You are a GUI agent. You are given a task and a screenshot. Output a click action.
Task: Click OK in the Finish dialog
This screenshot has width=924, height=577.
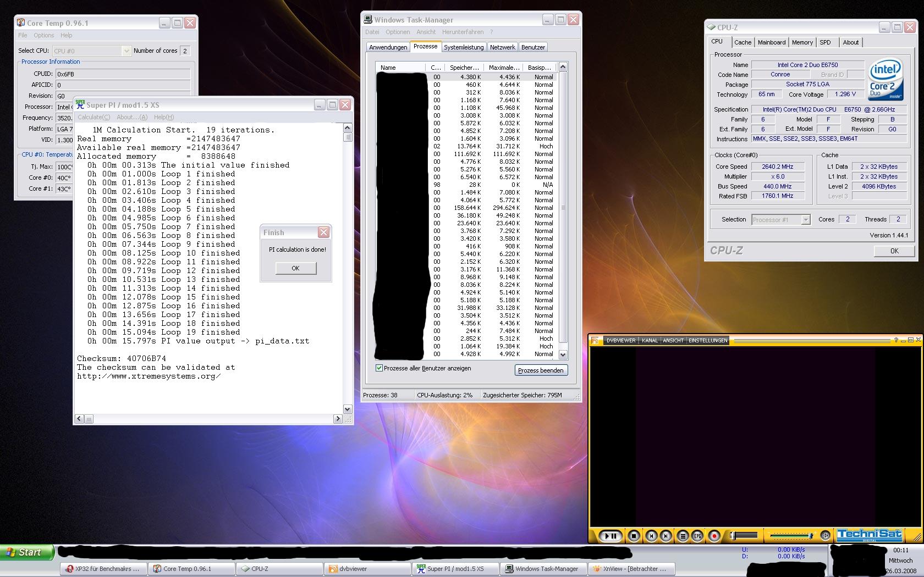[x=295, y=268]
